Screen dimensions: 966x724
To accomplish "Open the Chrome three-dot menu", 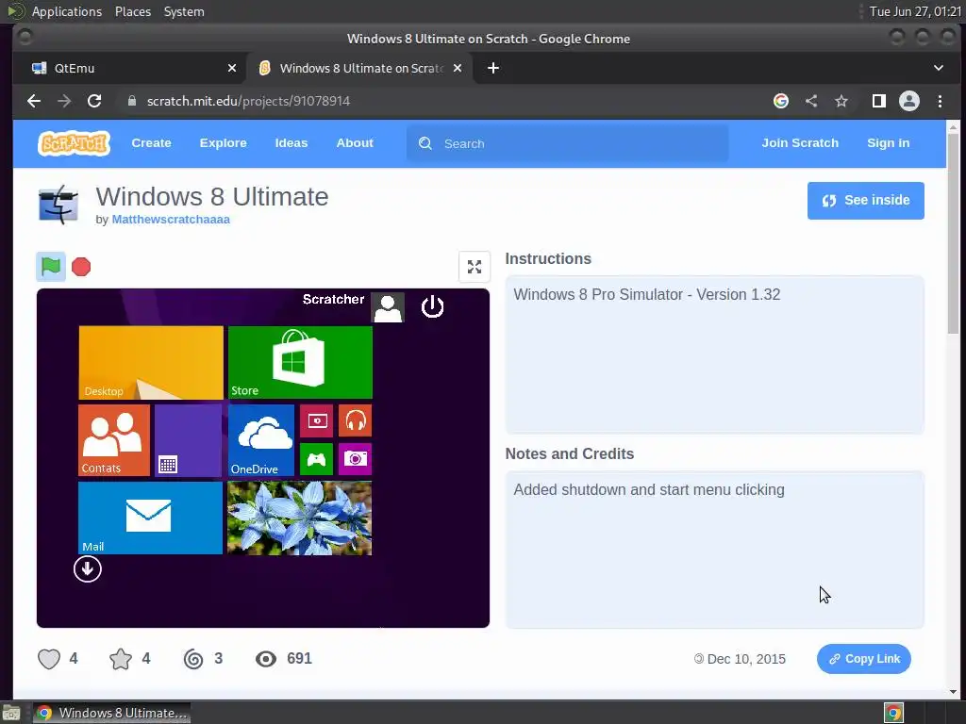I will coord(940,101).
